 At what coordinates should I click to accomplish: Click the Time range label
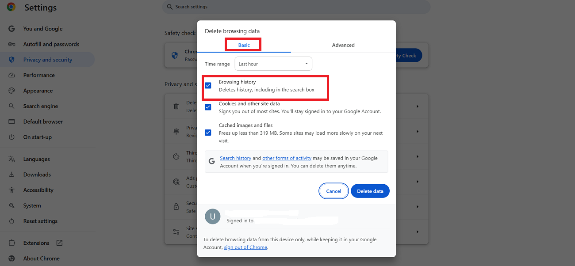217,64
